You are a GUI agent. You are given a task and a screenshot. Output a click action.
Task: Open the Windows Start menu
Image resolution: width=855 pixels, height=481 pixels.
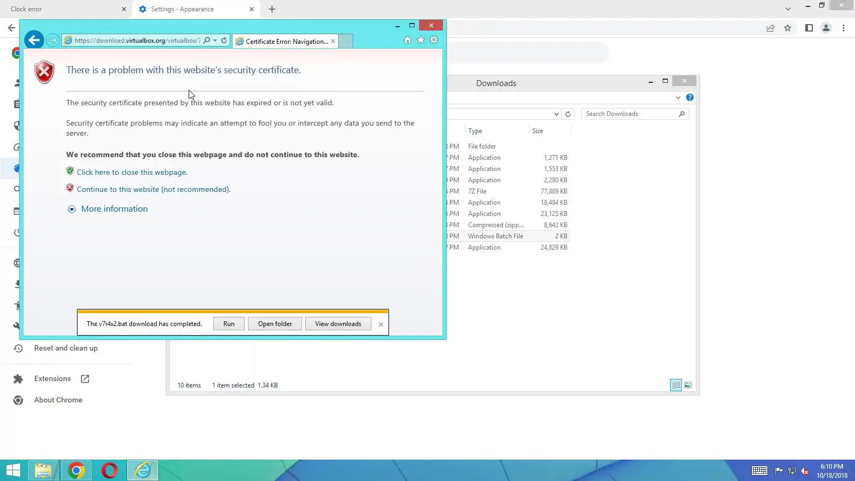13,470
